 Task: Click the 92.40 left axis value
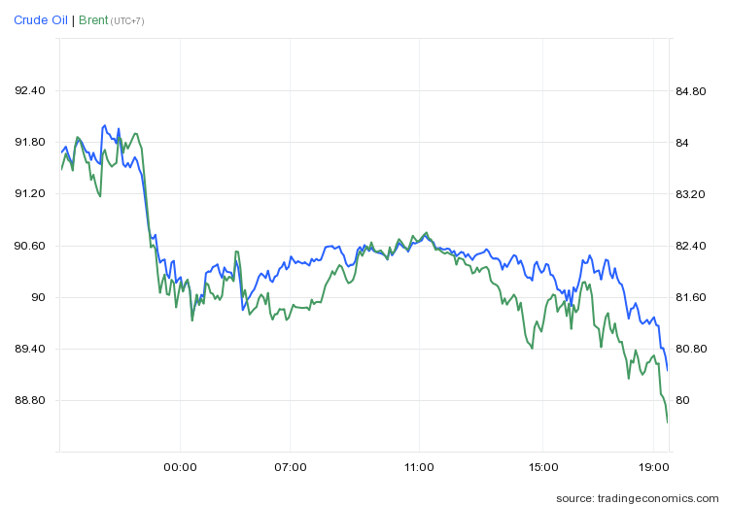coord(29,91)
